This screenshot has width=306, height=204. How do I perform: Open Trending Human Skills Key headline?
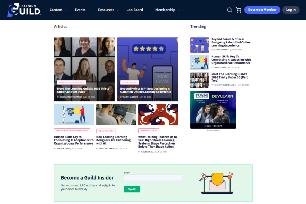[231, 60]
